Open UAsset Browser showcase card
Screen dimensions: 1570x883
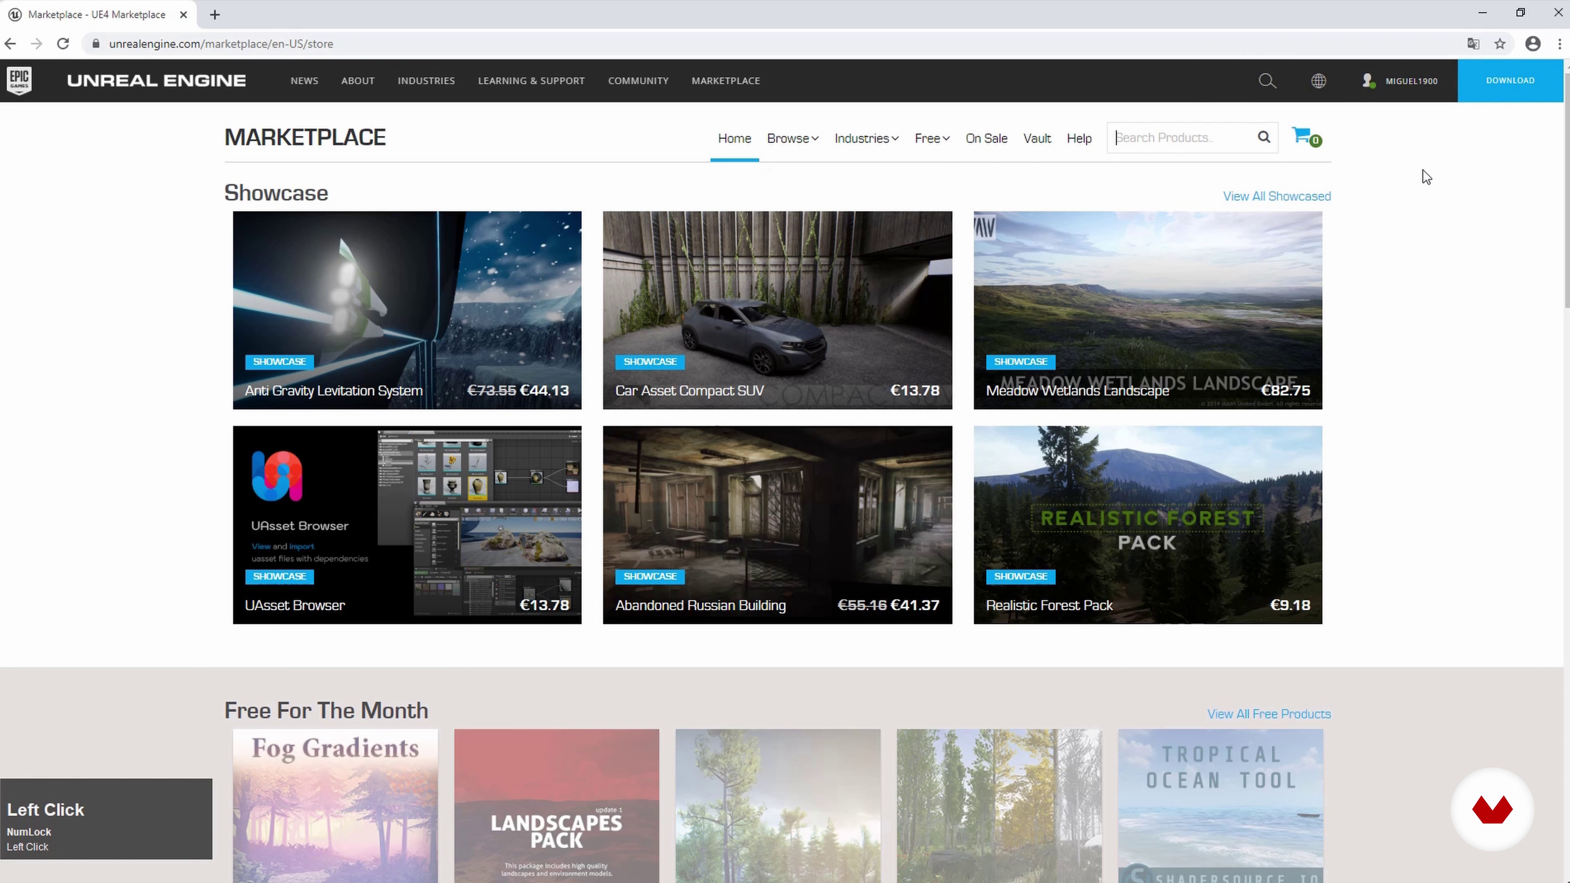(x=407, y=524)
